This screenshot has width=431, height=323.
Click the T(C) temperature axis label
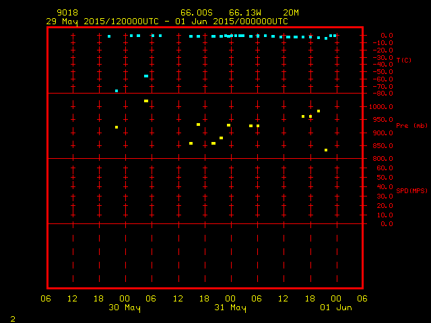pyautogui.click(x=404, y=61)
